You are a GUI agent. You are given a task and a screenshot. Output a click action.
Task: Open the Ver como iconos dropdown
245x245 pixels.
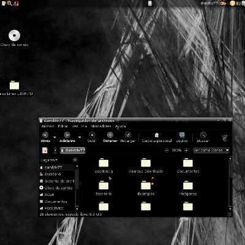[x=211, y=151]
